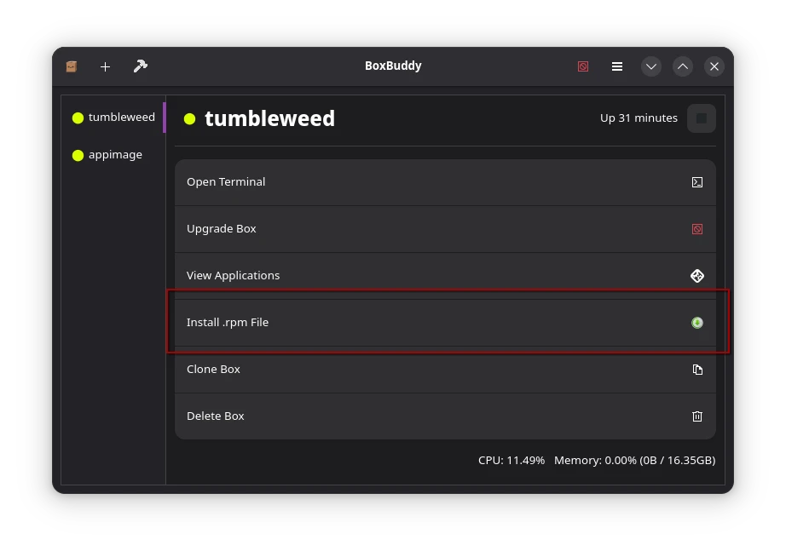Select the appimage box in the sidebar
Image resolution: width=786 pixels, height=551 pixels.
click(x=115, y=154)
